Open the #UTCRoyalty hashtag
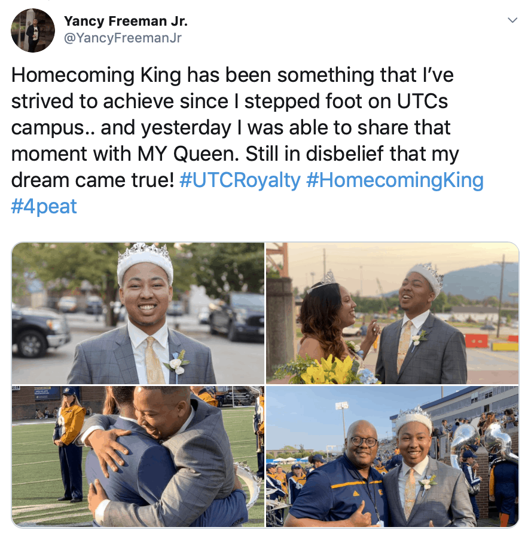The image size is (531, 539). [x=240, y=180]
